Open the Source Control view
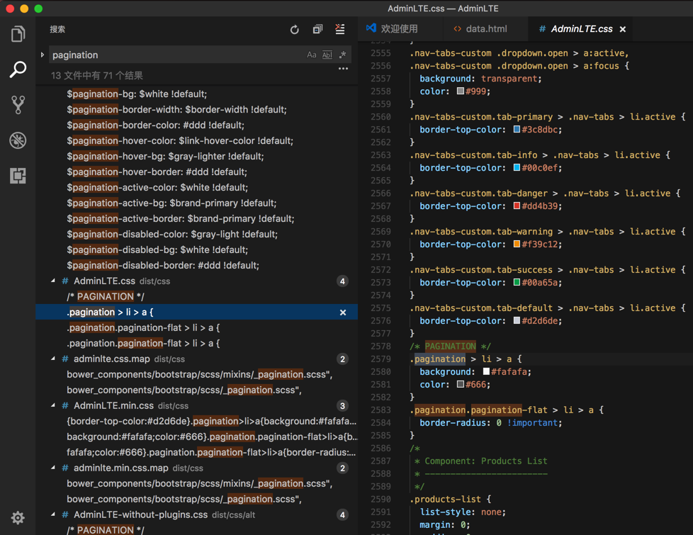The height and width of the screenshot is (535, 693). (18, 105)
